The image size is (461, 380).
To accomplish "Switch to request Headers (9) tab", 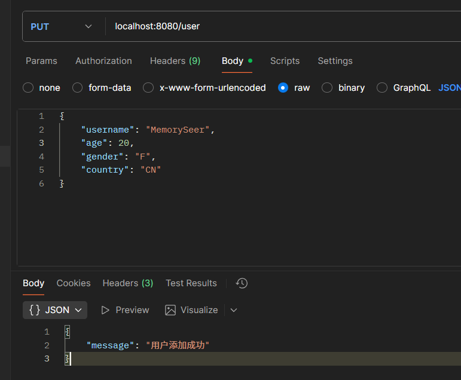I will point(175,61).
